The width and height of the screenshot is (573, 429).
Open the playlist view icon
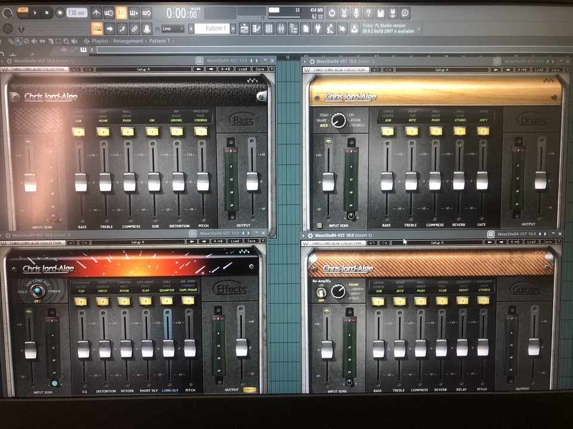pyautogui.click(x=244, y=29)
